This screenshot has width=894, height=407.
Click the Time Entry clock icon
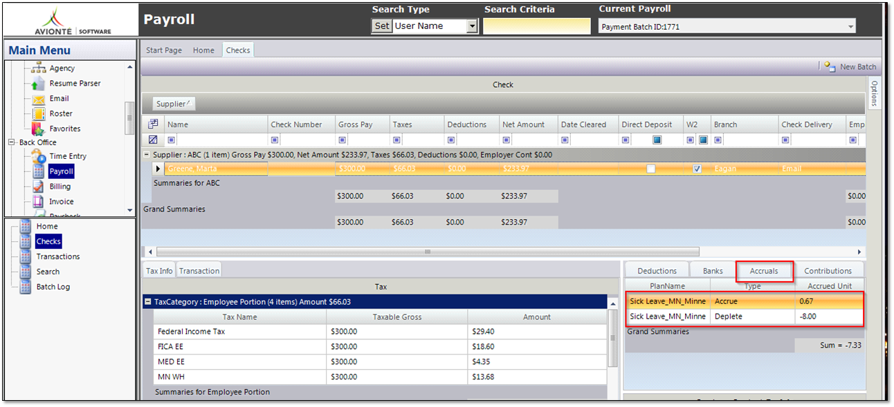point(39,157)
